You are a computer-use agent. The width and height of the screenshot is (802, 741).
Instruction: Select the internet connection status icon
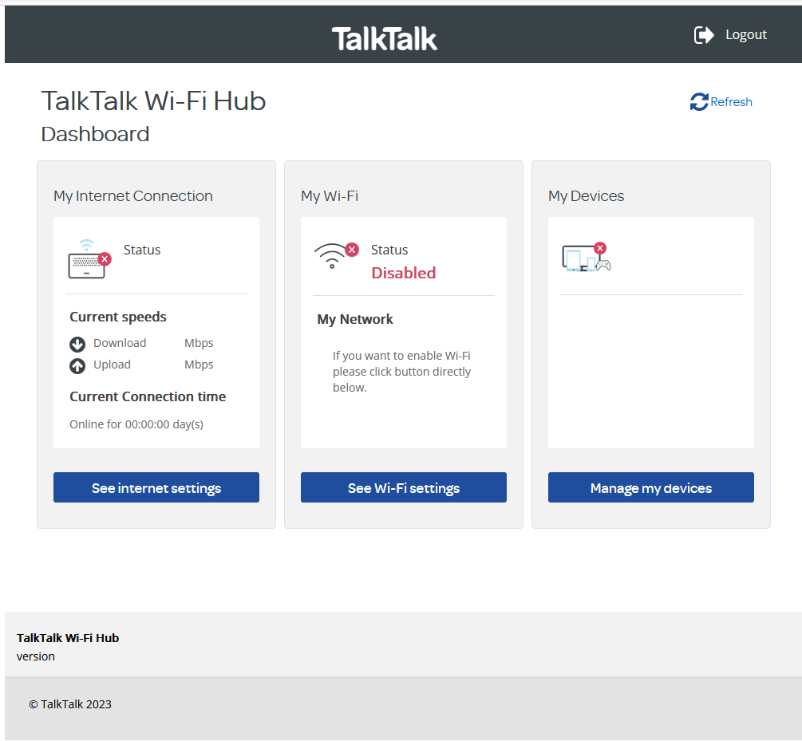point(88,259)
